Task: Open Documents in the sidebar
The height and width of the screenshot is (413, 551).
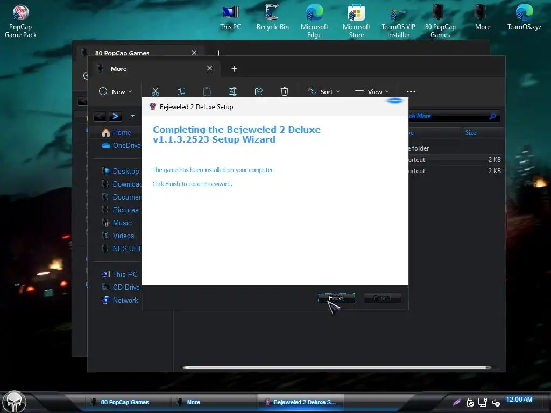Action: 122,197
